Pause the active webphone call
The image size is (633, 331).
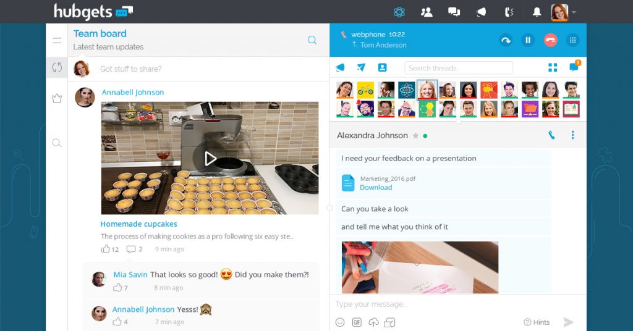pyautogui.click(x=528, y=40)
